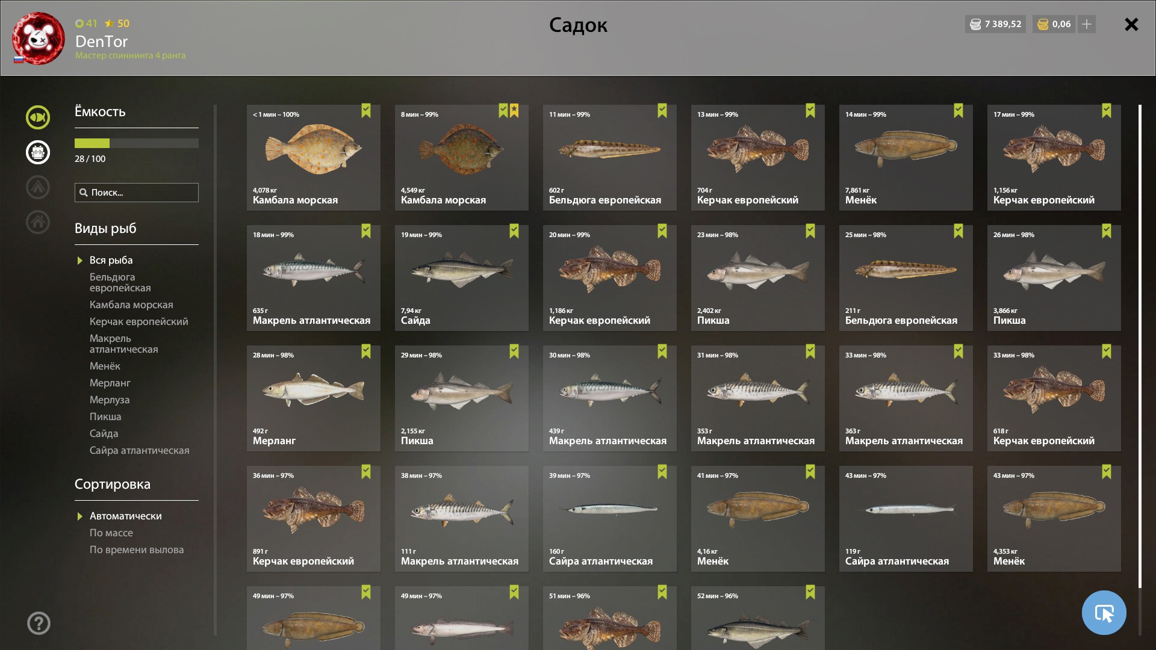Toggle bookmark on 211 г Бельдюга европейская
This screenshot has width=1156, height=650.
959,231
